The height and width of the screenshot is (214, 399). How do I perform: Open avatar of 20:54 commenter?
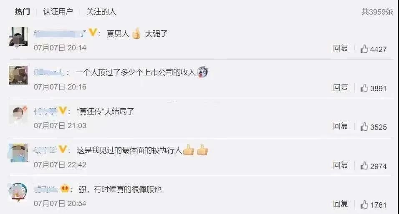coord(18,192)
